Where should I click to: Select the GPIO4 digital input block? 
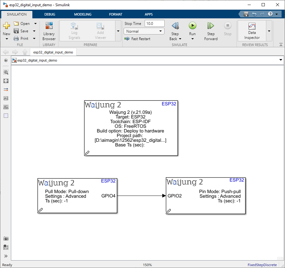77,196
